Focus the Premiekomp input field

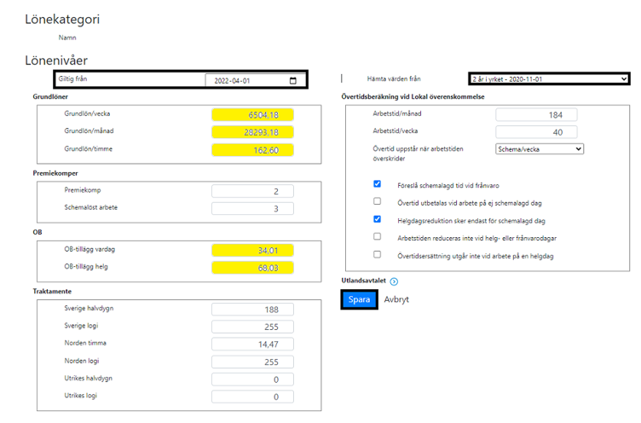252,191
